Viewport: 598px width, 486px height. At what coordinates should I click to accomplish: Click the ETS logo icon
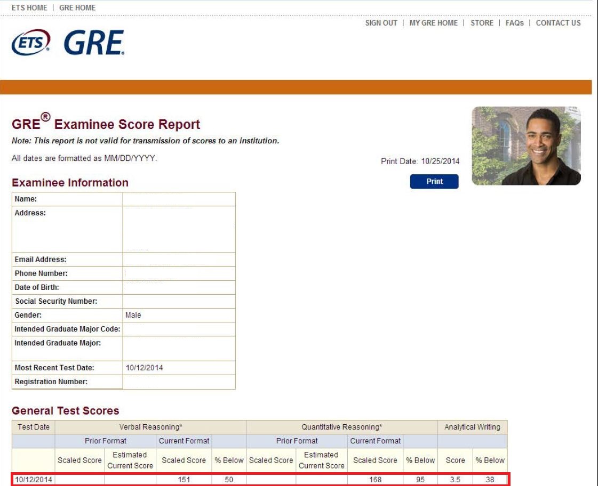pyautogui.click(x=31, y=42)
